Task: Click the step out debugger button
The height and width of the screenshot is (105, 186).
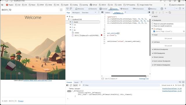Action: [163, 13]
